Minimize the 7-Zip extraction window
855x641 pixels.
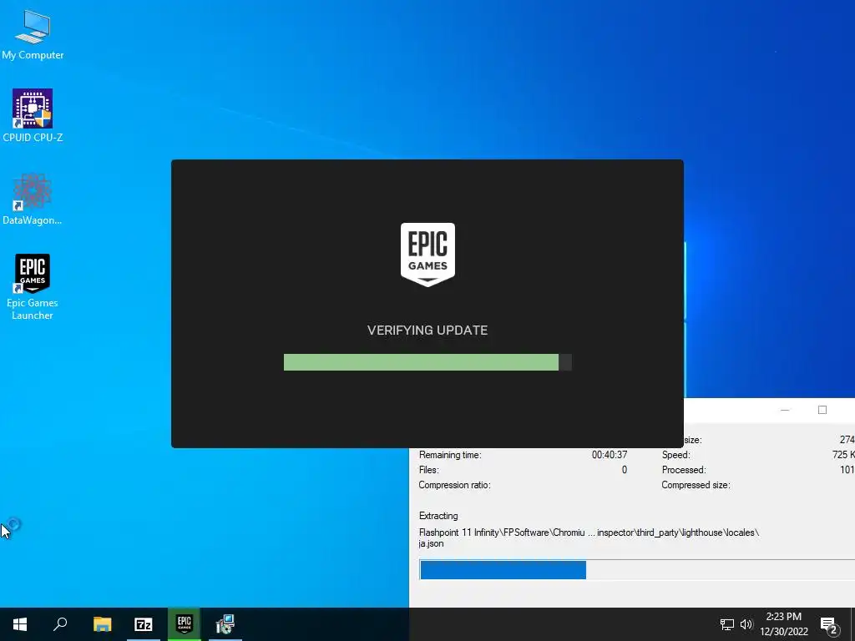click(x=785, y=410)
